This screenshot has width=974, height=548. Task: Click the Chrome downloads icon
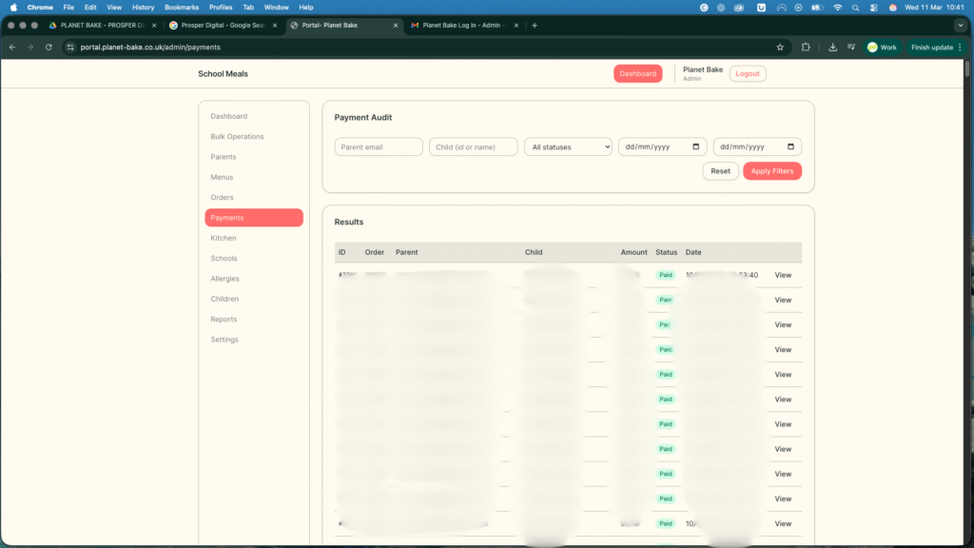[x=832, y=47]
